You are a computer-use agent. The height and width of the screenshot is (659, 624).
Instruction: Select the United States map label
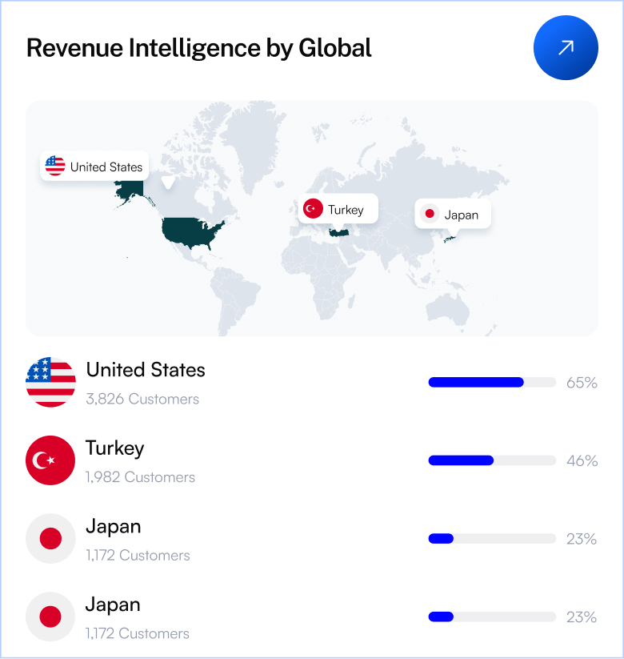94,166
